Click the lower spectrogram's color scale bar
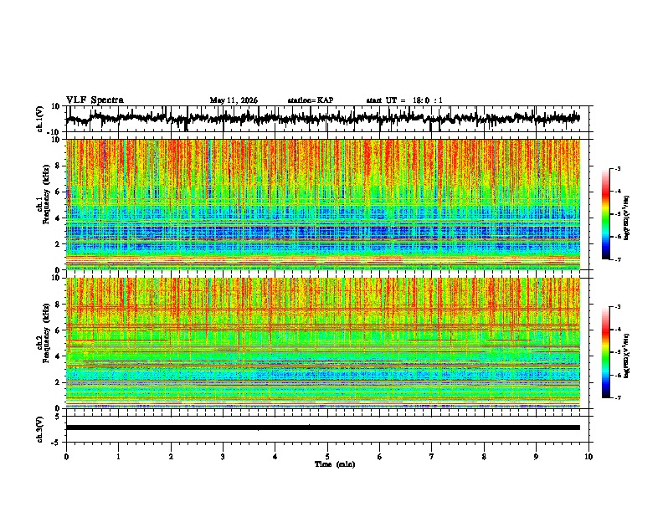The width and height of the screenshot is (663, 512). [x=605, y=352]
